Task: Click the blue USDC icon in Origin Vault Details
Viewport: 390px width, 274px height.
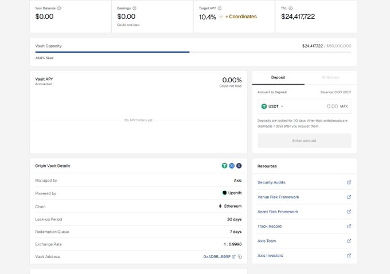Action: pos(232,166)
